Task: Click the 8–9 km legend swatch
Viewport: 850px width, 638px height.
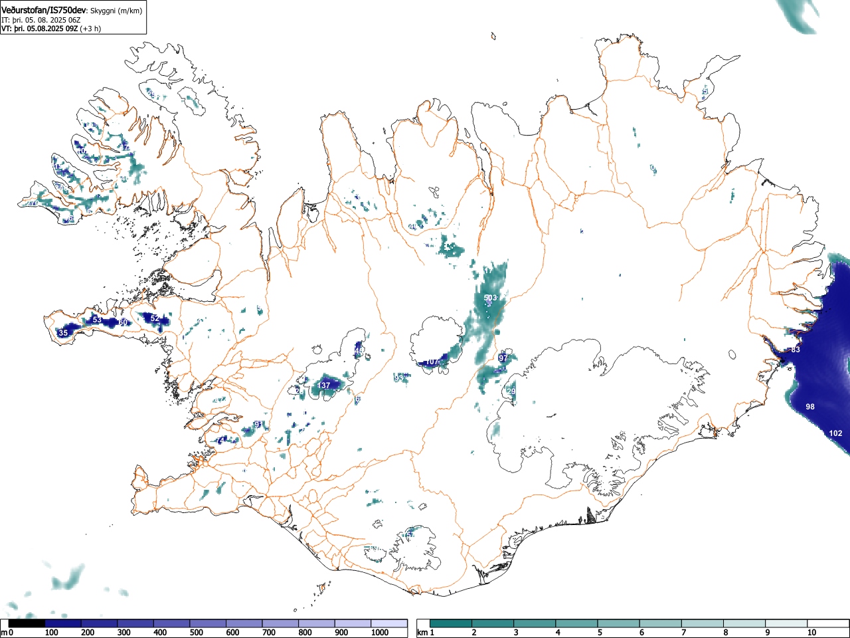Action: (744, 623)
